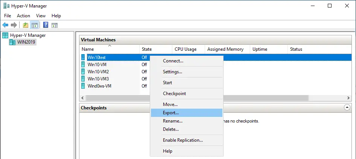The image size is (356, 159).
Task: Open the Help question-mark toolbar icon
Action: (x=46, y=25)
